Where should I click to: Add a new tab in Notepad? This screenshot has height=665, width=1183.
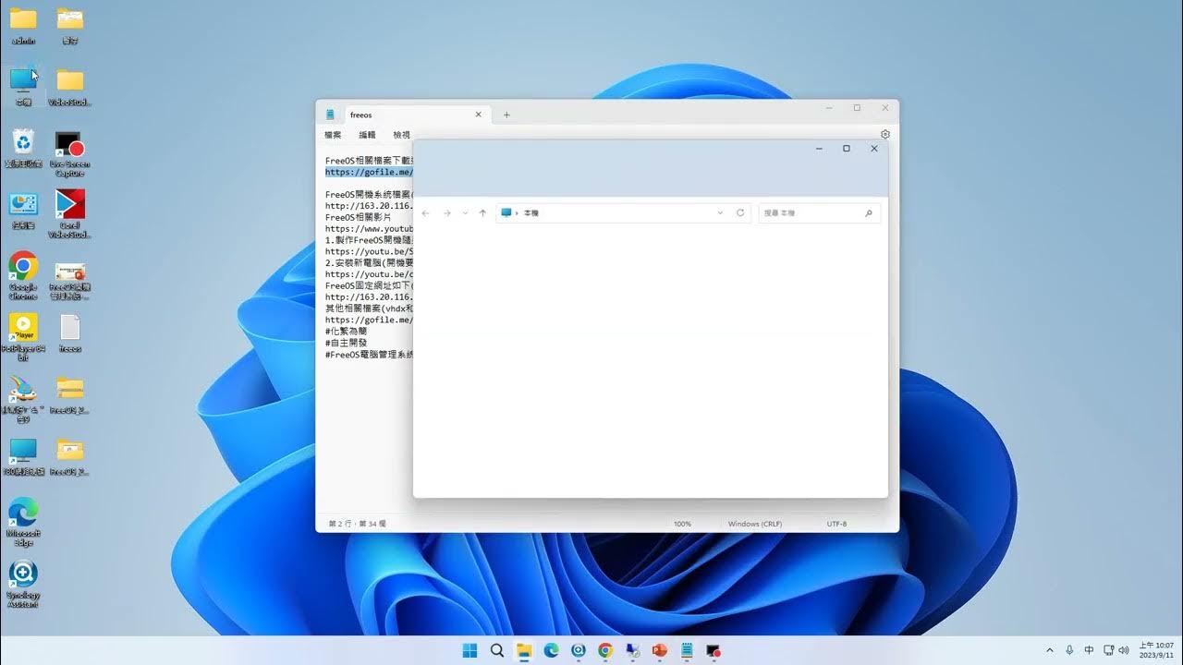click(x=506, y=115)
